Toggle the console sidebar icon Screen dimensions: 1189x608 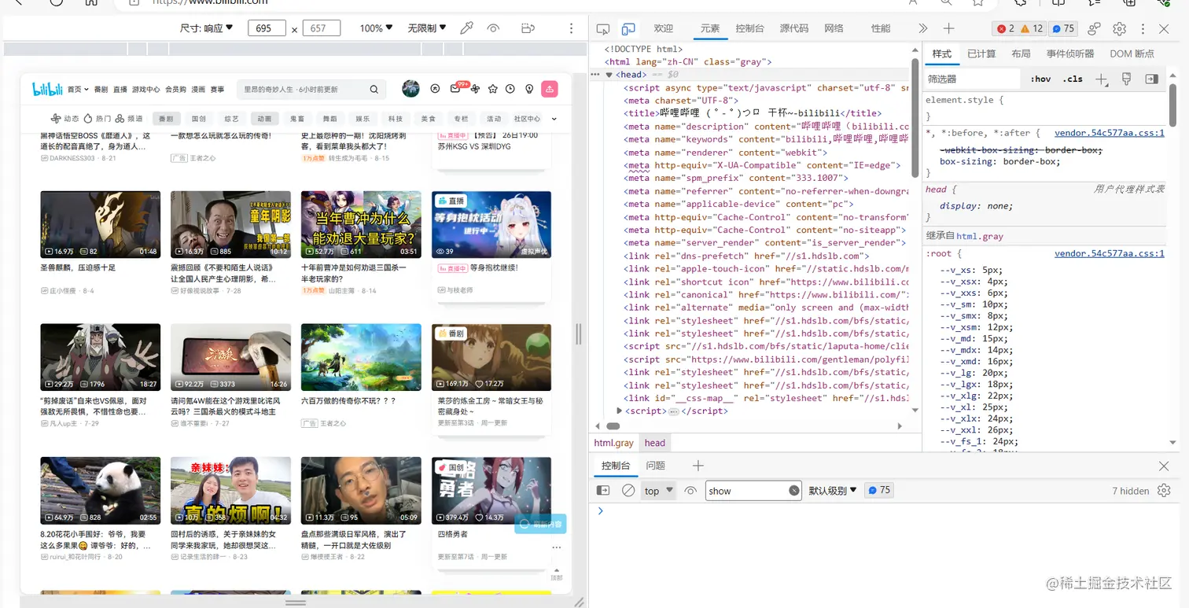click(603, 491)
